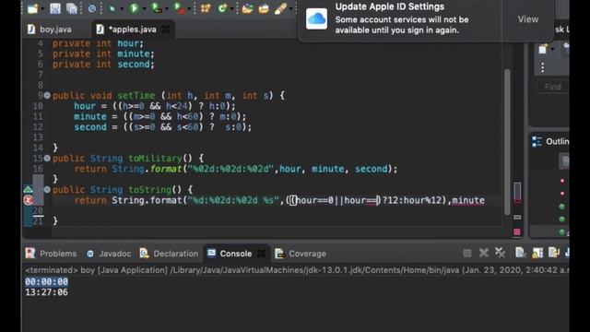Image resolution: width=590 pixels, height=332 pixels.
Task: Click the Open Task folder icon
Action: 264,8
